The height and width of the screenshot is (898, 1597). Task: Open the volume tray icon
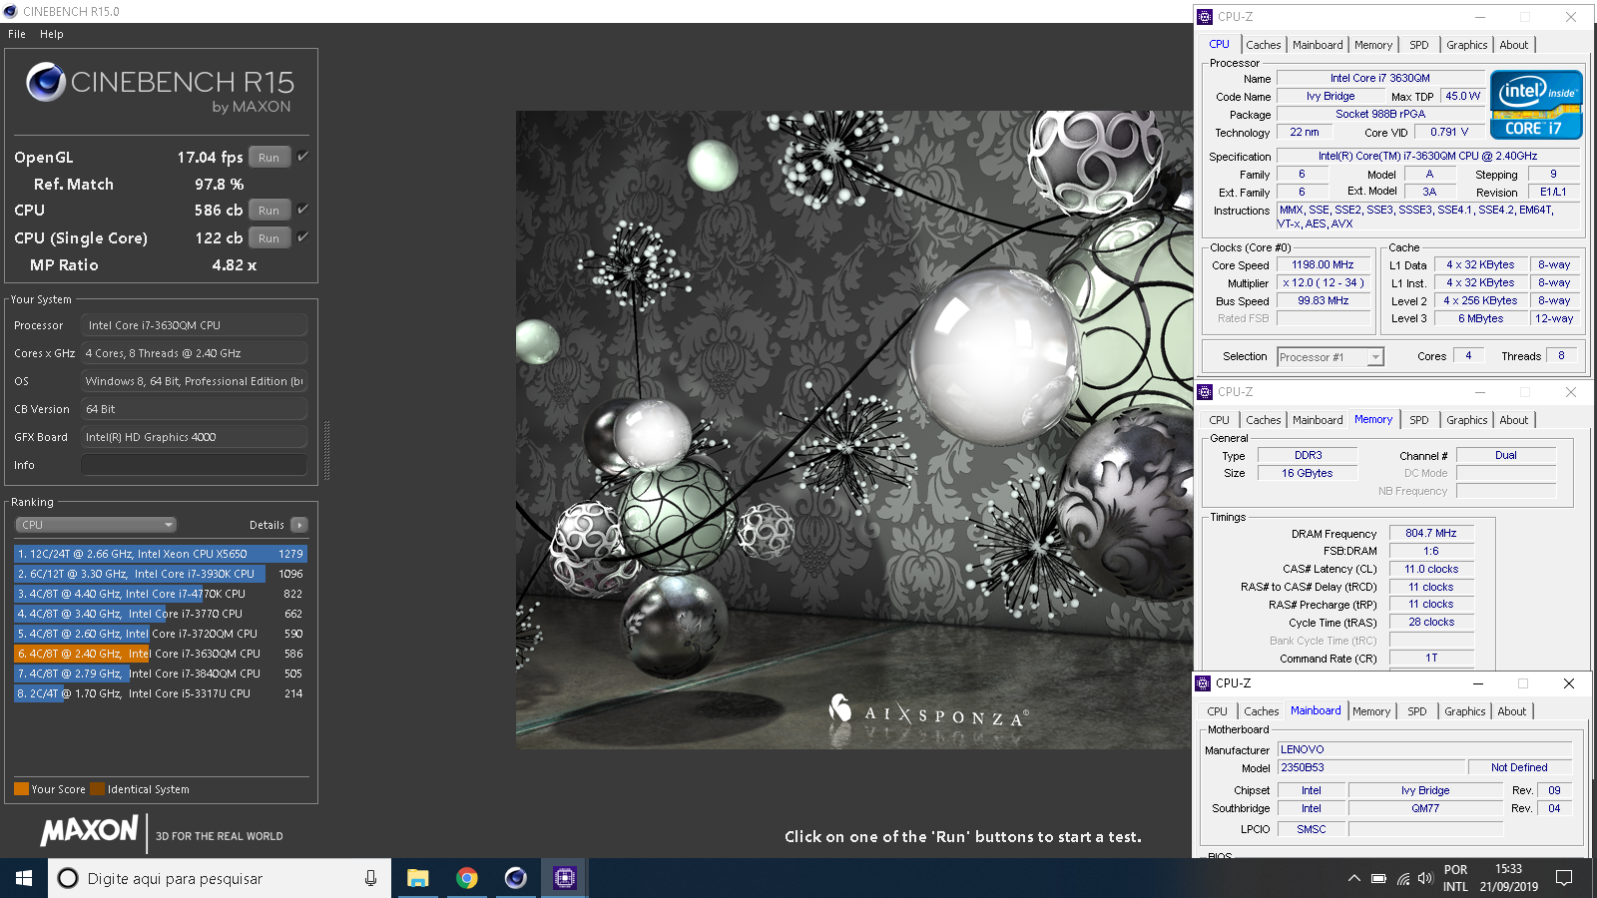(x=1425, y=879)
